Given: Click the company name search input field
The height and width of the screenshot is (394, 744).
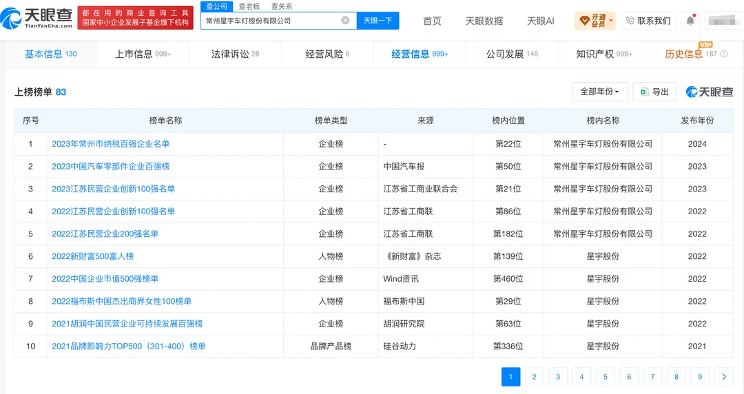Looking at the screenshot, I should coord(272,21).
